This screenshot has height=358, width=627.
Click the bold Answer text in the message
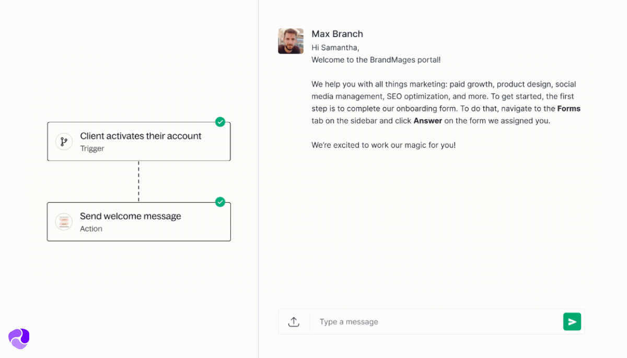427,120
